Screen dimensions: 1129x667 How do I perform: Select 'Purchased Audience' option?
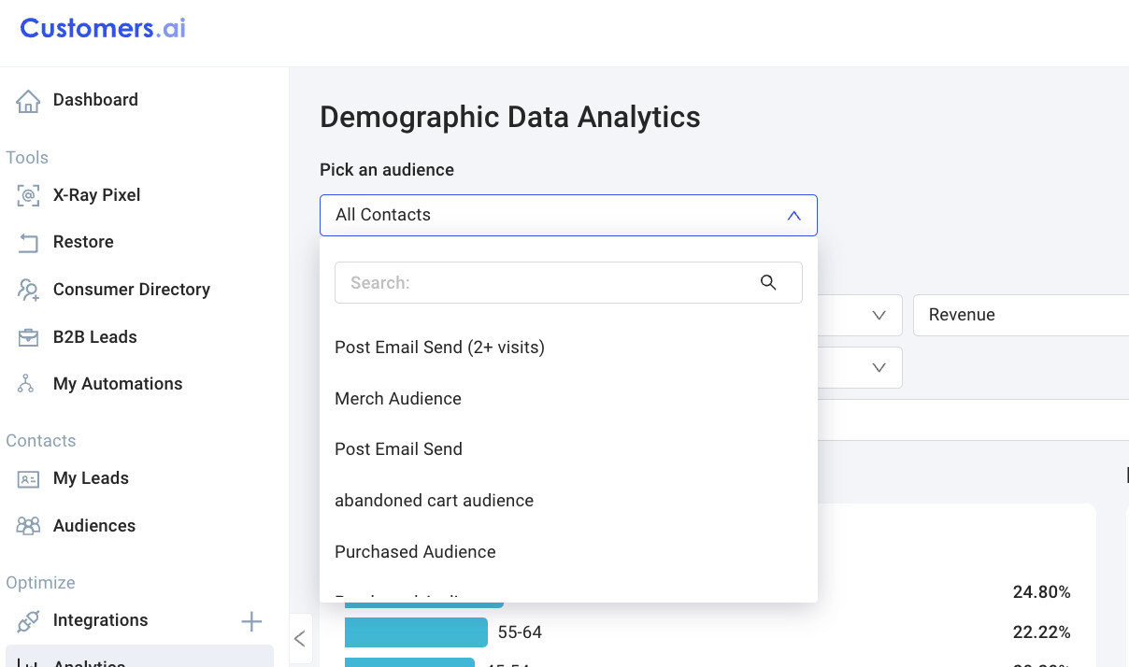415,551
